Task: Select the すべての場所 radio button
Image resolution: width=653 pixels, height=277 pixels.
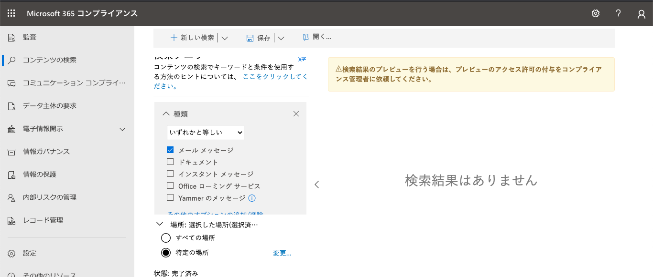Action: [166, 237]
